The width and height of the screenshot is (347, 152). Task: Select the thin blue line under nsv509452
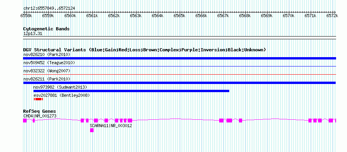pyautogui.click(x=179, y=66)
